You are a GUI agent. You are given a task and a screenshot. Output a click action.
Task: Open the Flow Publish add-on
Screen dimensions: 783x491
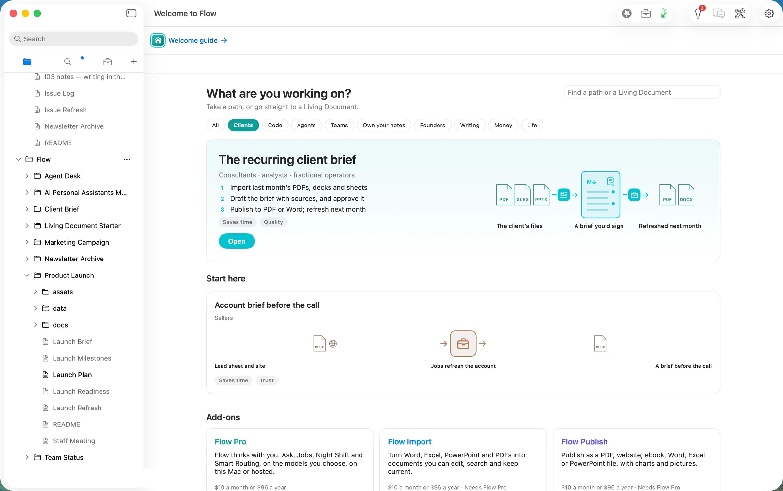tap(636, 460)
